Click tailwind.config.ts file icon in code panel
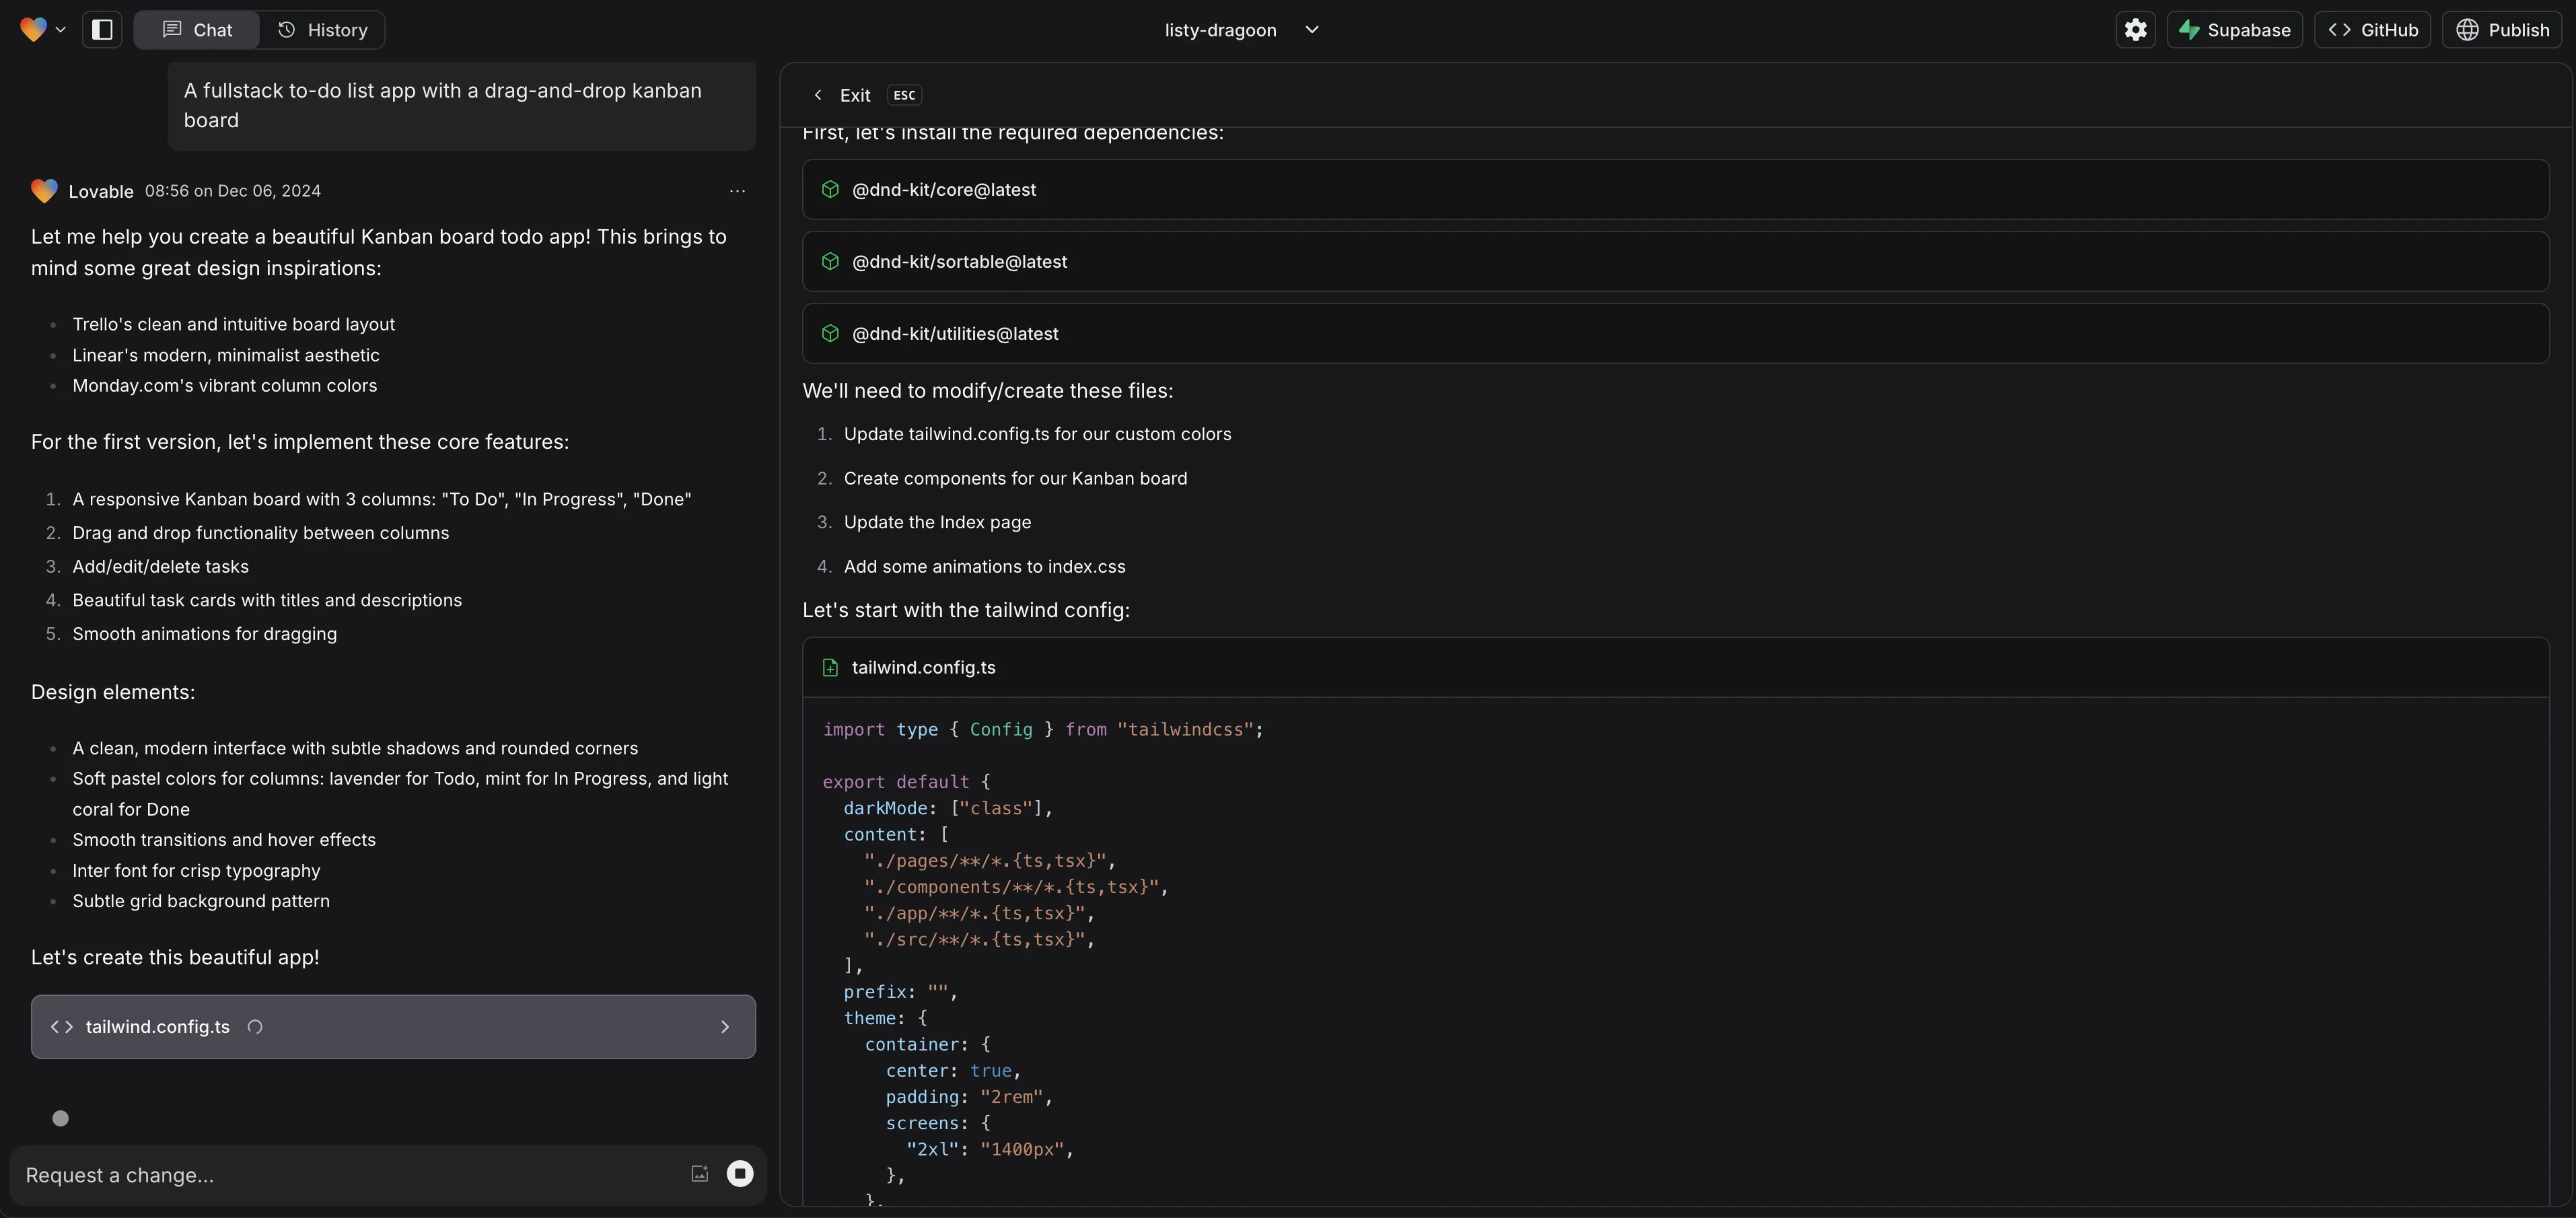This screenshot has width=2576, height=1218. (830, 668)
